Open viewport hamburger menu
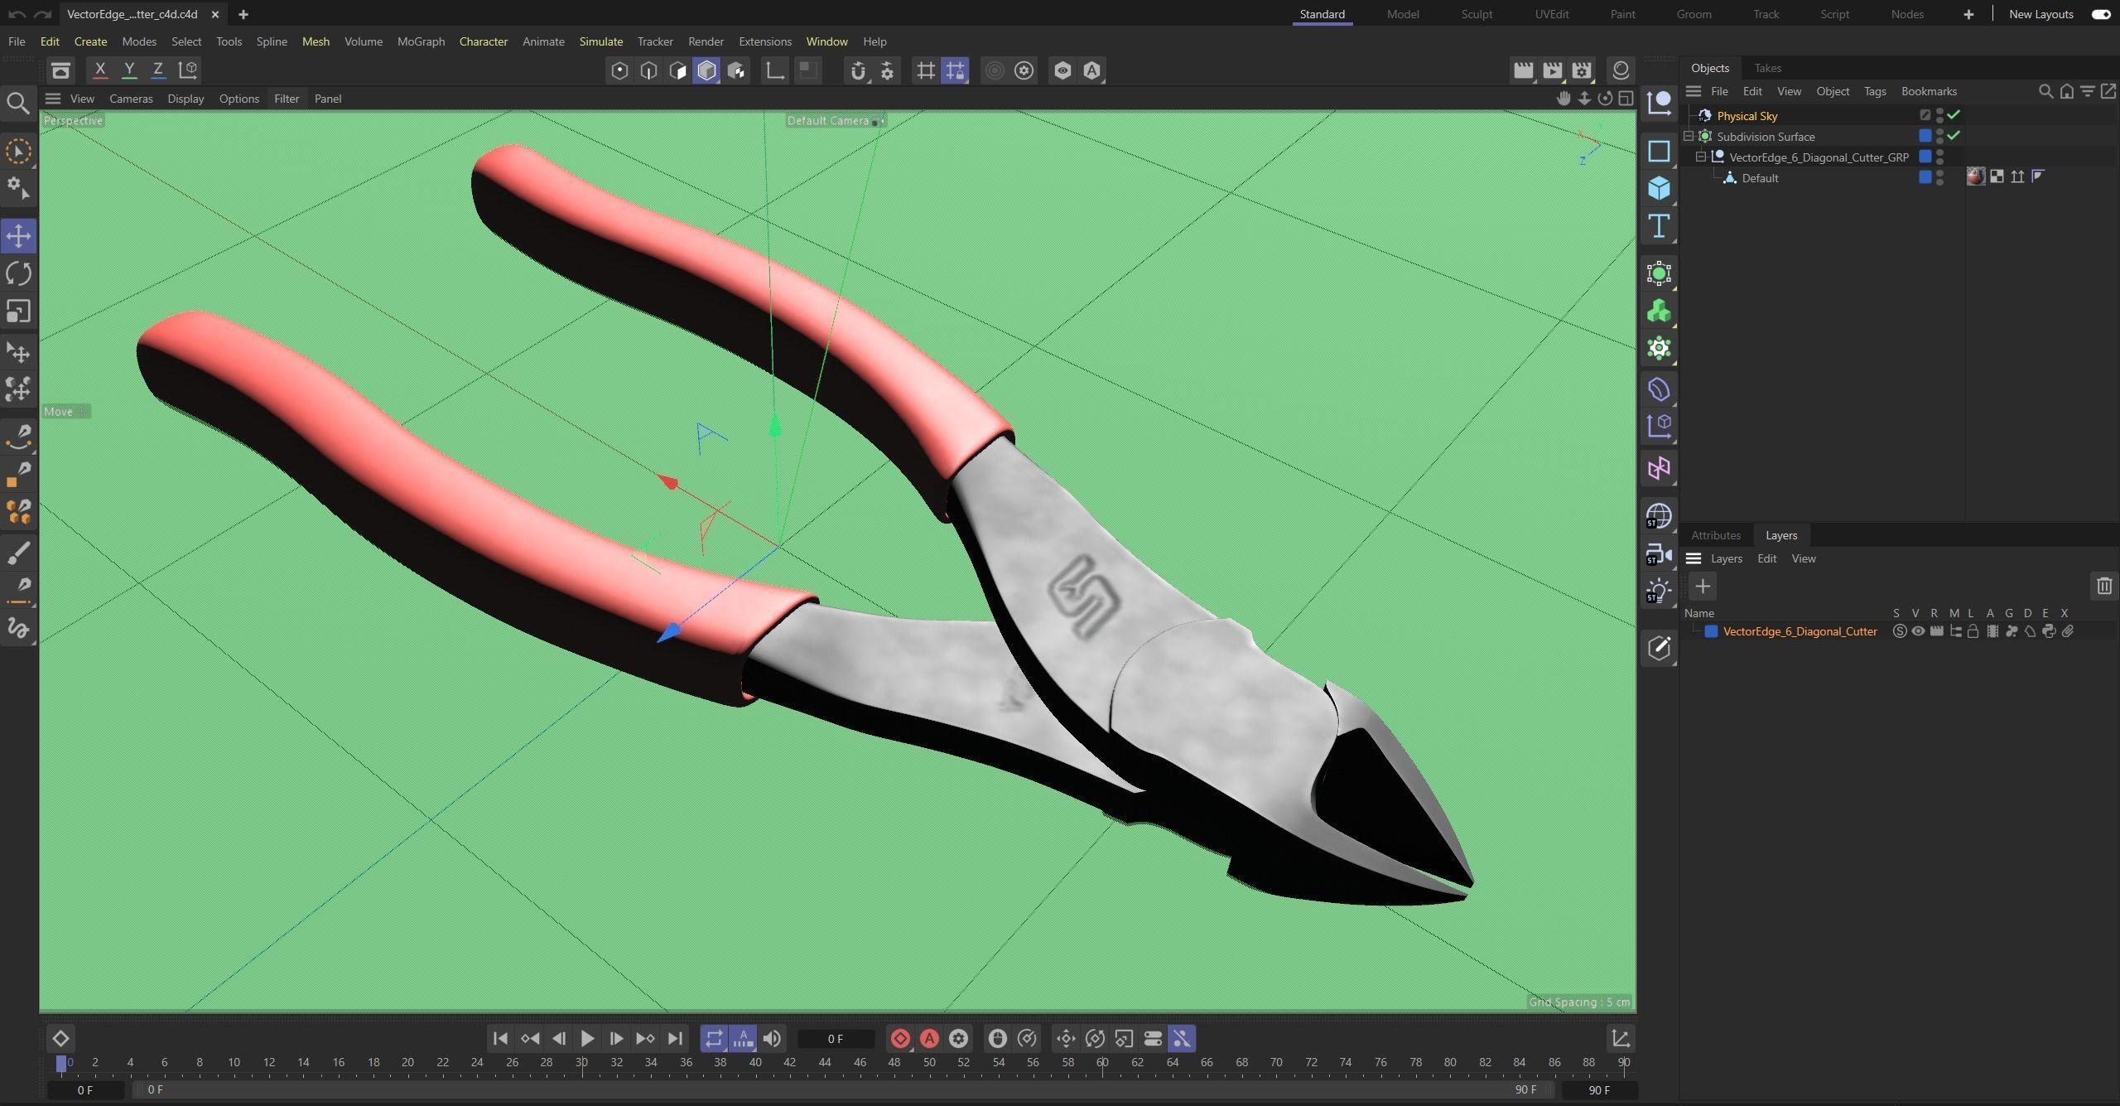This screenshot has height=1106, width=2120. (x=53, y=99)
